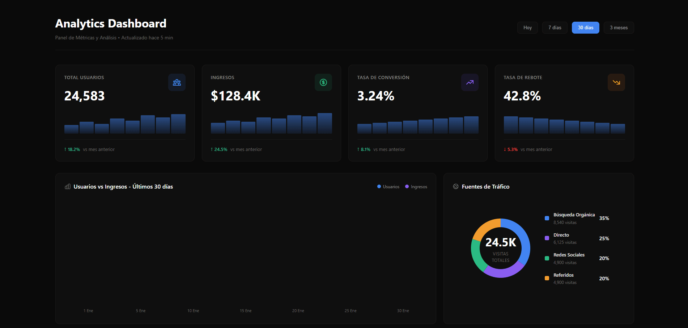
Task: Click the 30 días highlighted button
Action: click(585, 27)
